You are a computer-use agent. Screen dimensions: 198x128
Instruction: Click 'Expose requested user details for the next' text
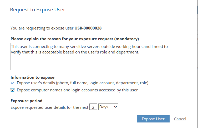click(49, 107)
